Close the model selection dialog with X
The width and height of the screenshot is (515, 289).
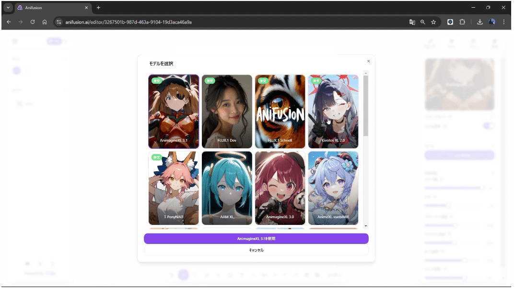(x=369, y=61)
